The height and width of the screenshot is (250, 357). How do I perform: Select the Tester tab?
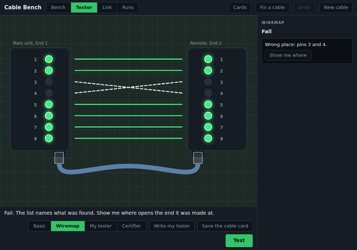coord(84,7)
